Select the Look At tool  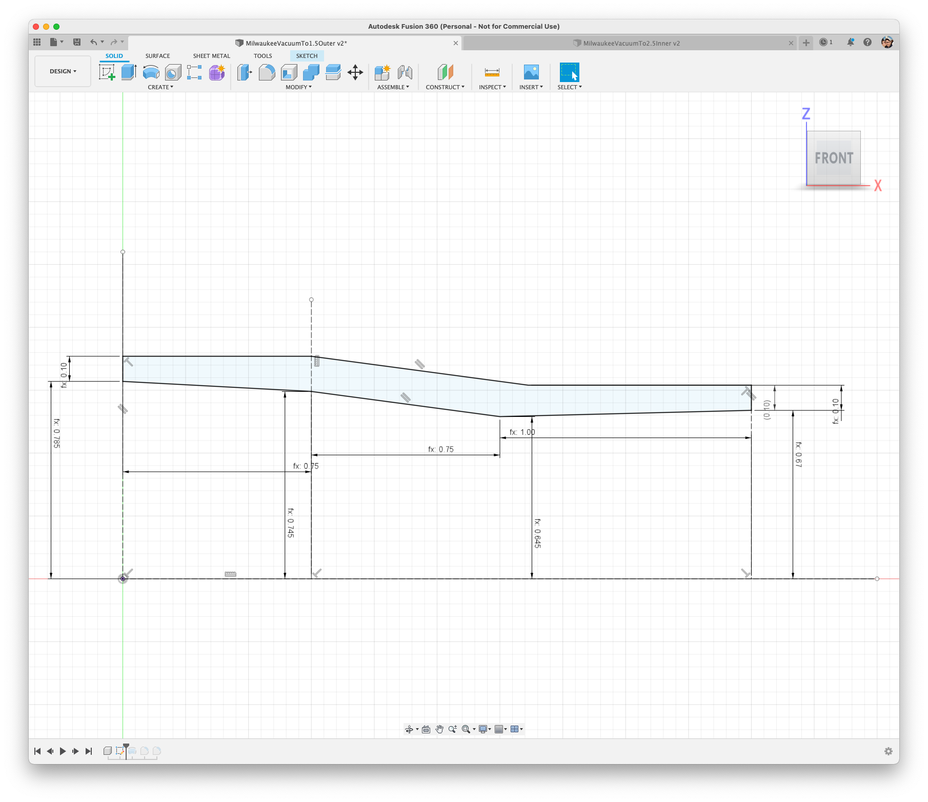coord(426,729)
